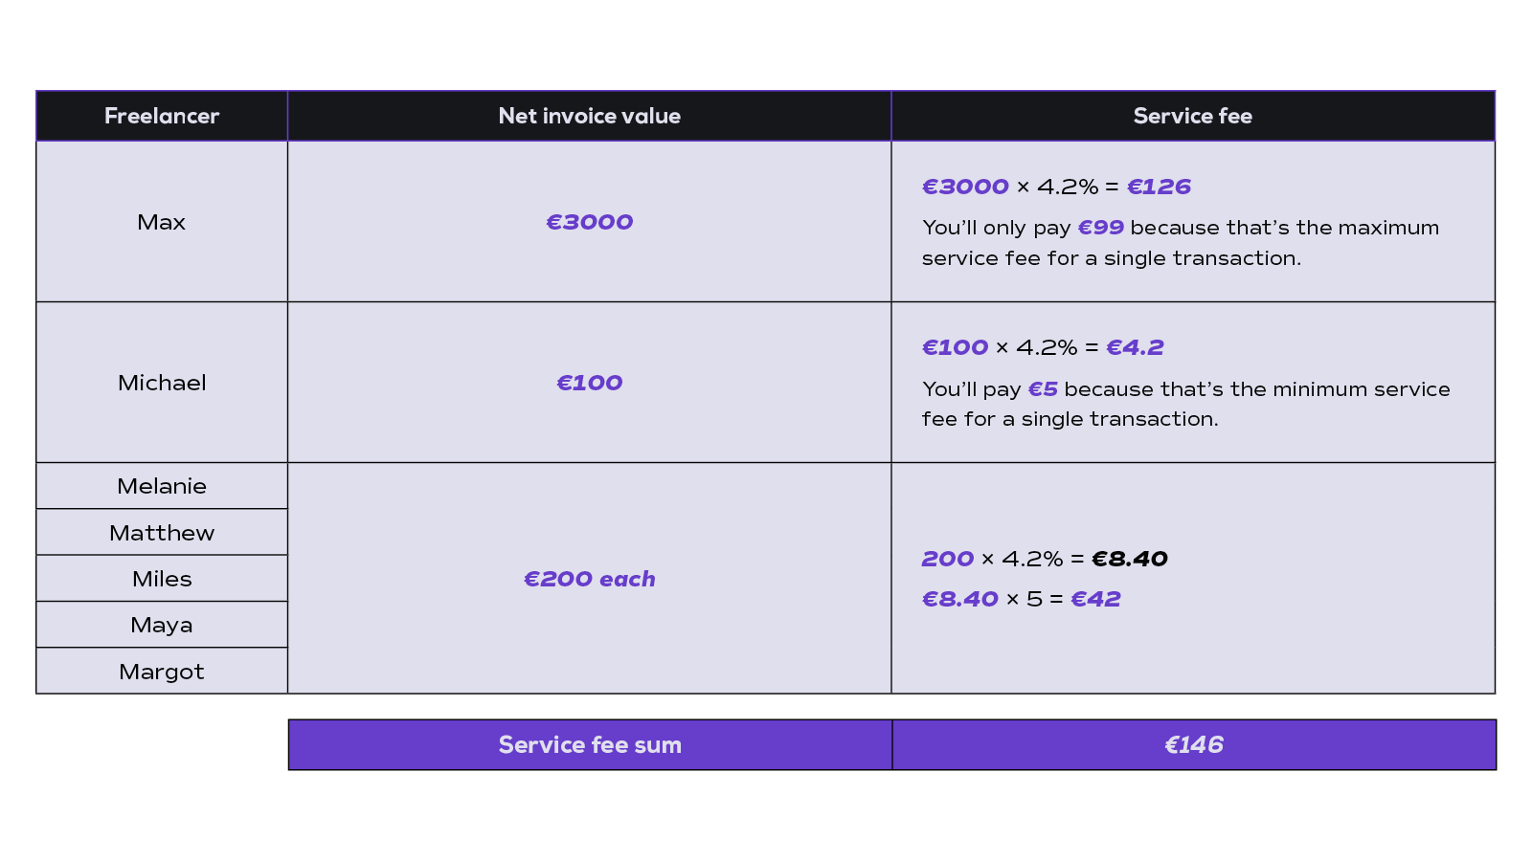This screenshot has height=861, width=1532.
Task: Select the Max freelancer cell
Action: point(162,222)
